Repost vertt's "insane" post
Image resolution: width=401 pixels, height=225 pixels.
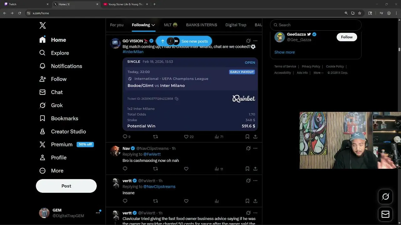pyautogui.click(x=155, y=201)
